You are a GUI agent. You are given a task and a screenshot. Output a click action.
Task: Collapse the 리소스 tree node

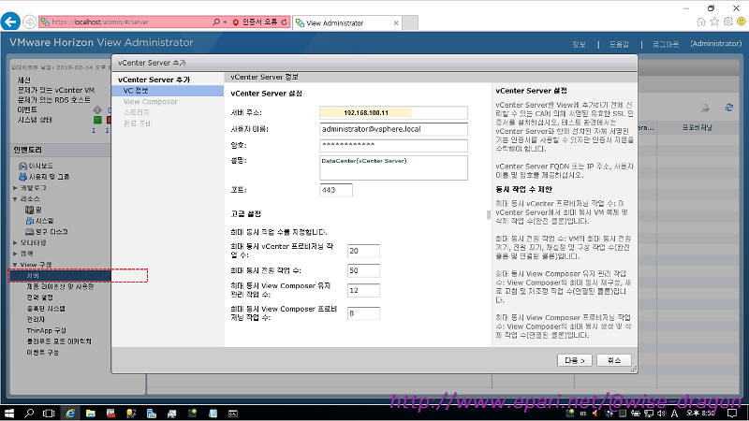click(15, 199)
